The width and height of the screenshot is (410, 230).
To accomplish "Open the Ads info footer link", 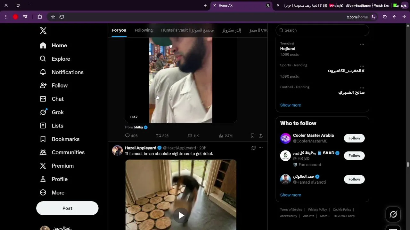I will coord(308,216).
